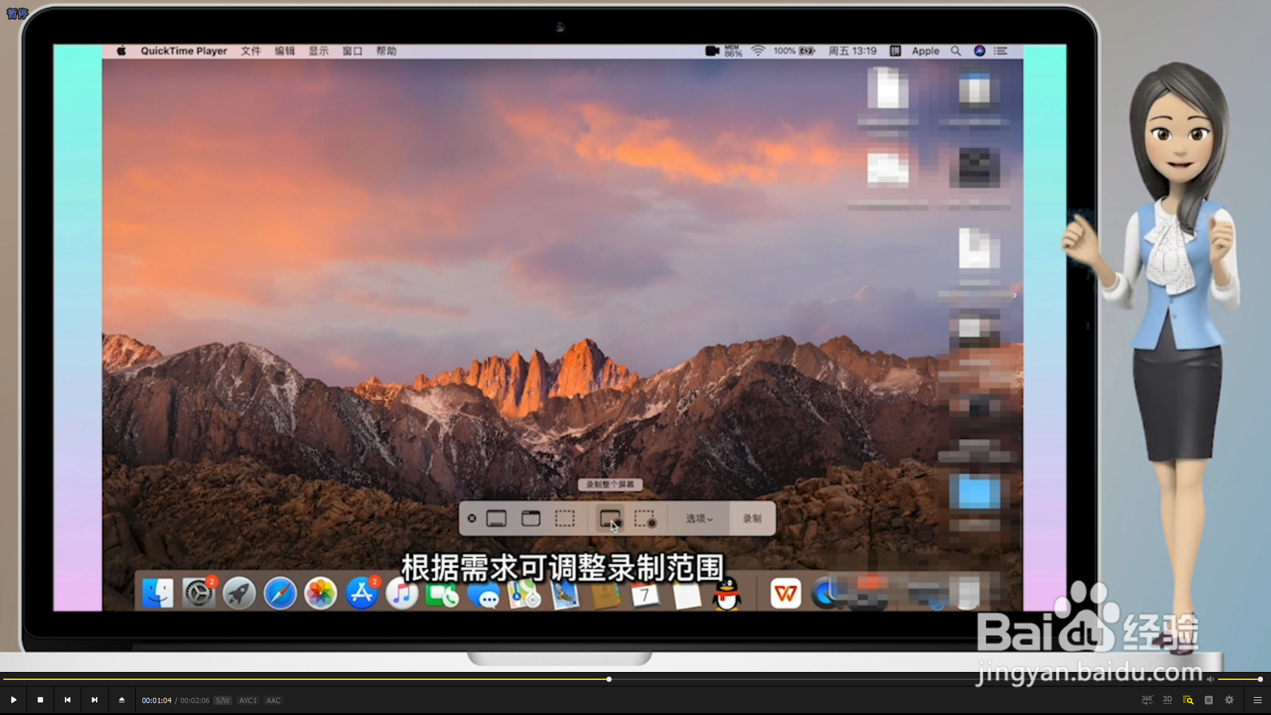
Task: Toggle 360 degree video mode
Action: (x=1147, y=700)
